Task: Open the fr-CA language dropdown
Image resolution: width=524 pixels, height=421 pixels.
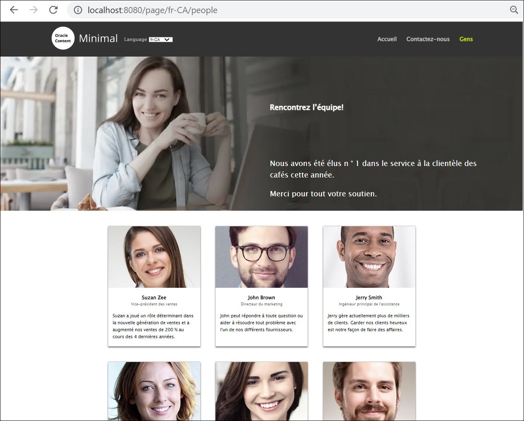Action: tap(161, 39)
